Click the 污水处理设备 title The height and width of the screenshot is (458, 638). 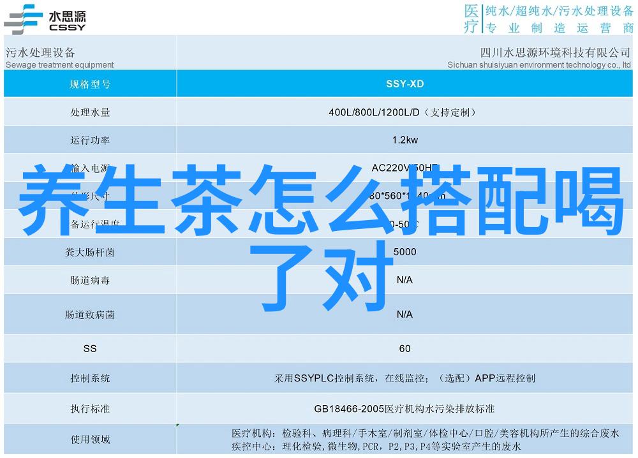tap(41, 52)
